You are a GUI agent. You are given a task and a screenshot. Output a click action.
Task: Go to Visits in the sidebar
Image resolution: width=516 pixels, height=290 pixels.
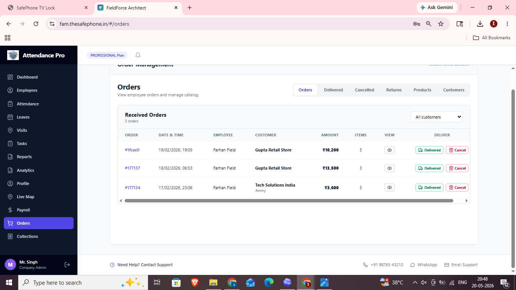click(x=39, y=130)
